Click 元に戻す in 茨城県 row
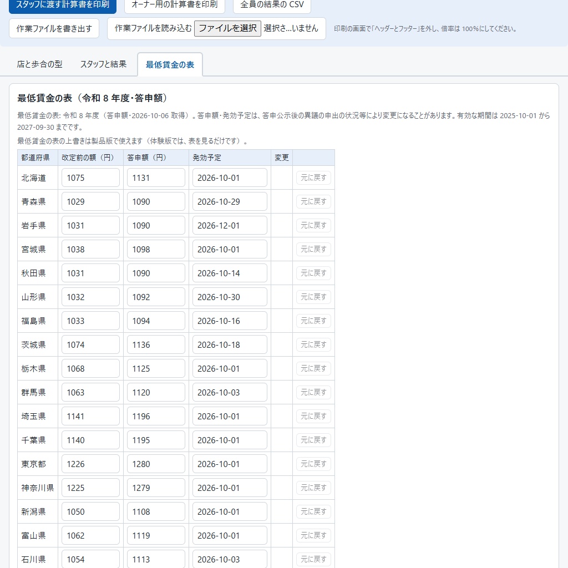 point(313,345)
